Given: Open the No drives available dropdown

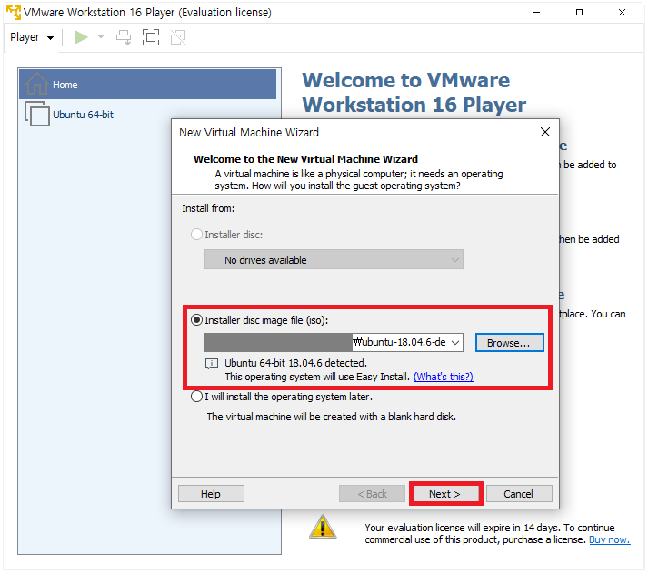Looking at the screenshot, I should tap(334, 259).
